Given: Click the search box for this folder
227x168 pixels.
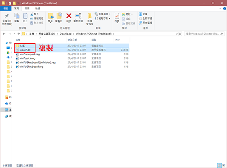Looking at the screenshot, I should pyautogui.click(x=204, y=34).
